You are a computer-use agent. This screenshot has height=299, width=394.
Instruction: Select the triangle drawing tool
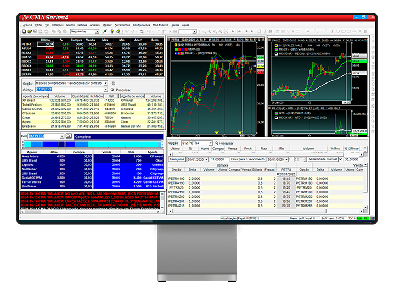(354, 31)
